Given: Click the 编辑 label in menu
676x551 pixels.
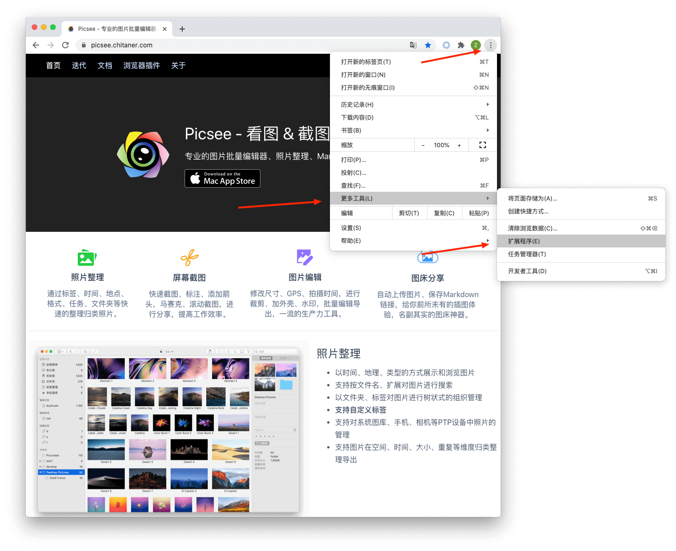Looking at the screenshot, I should point(347,213).
